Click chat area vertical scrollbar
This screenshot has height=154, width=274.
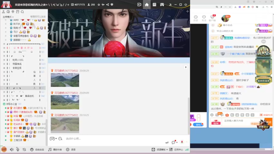(189, 115)
